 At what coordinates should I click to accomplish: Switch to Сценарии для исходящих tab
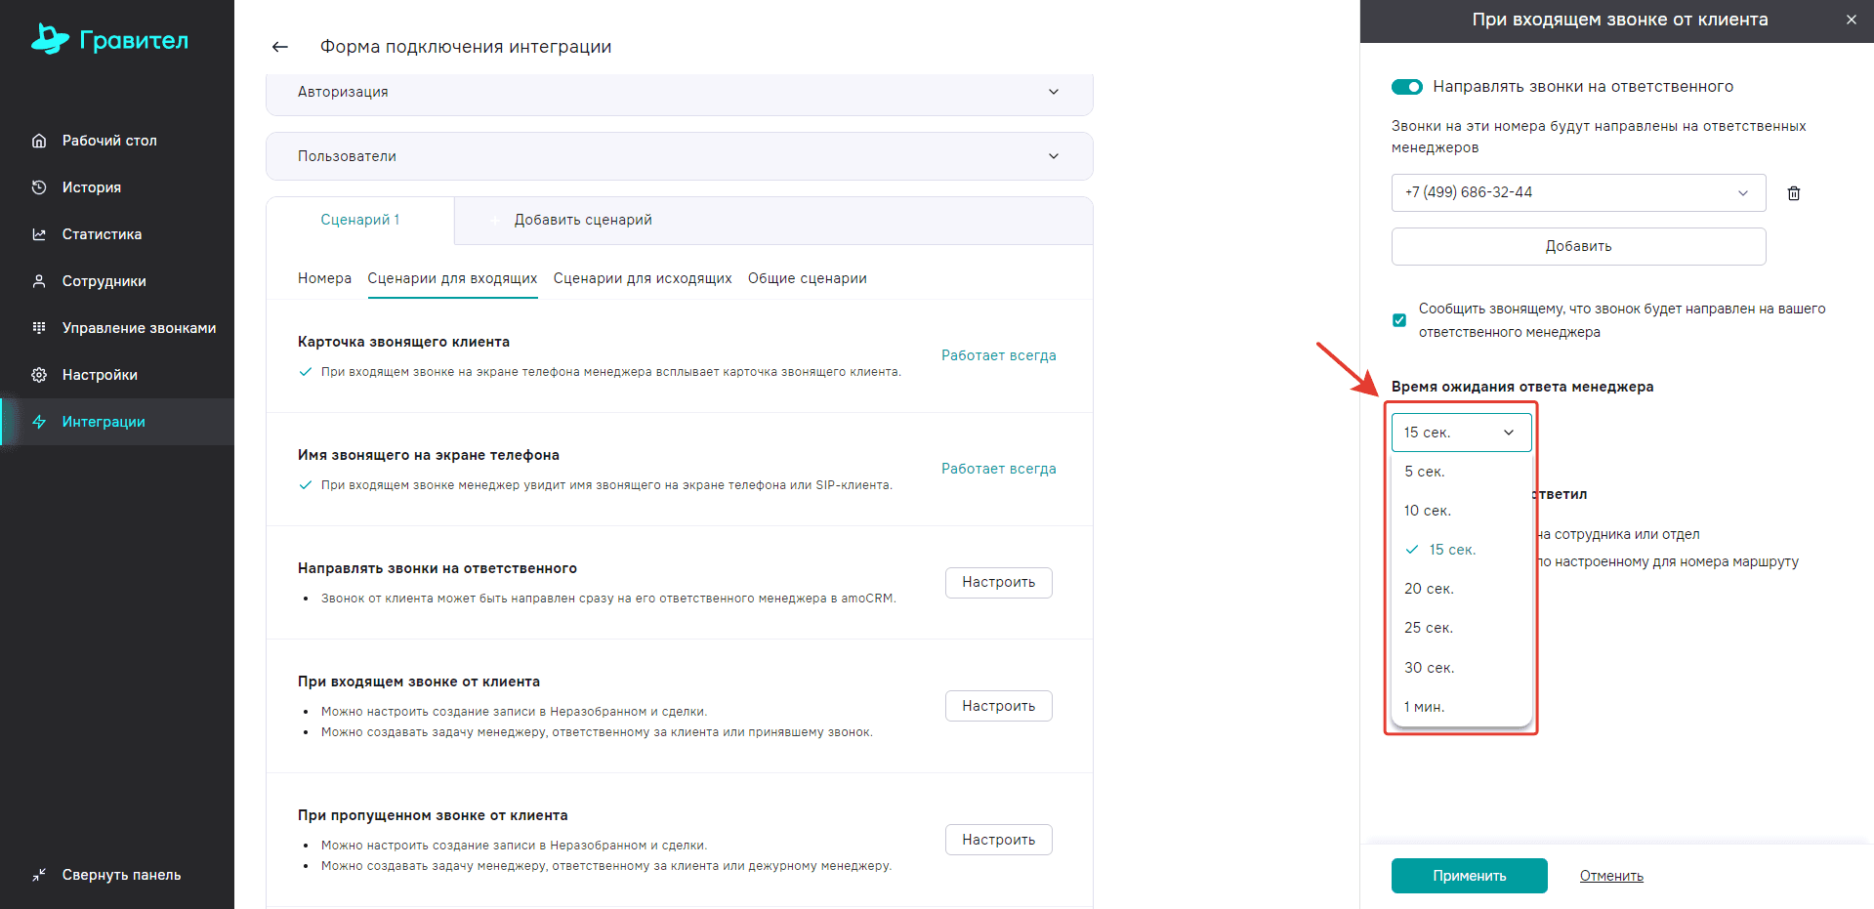coord(642,278)
